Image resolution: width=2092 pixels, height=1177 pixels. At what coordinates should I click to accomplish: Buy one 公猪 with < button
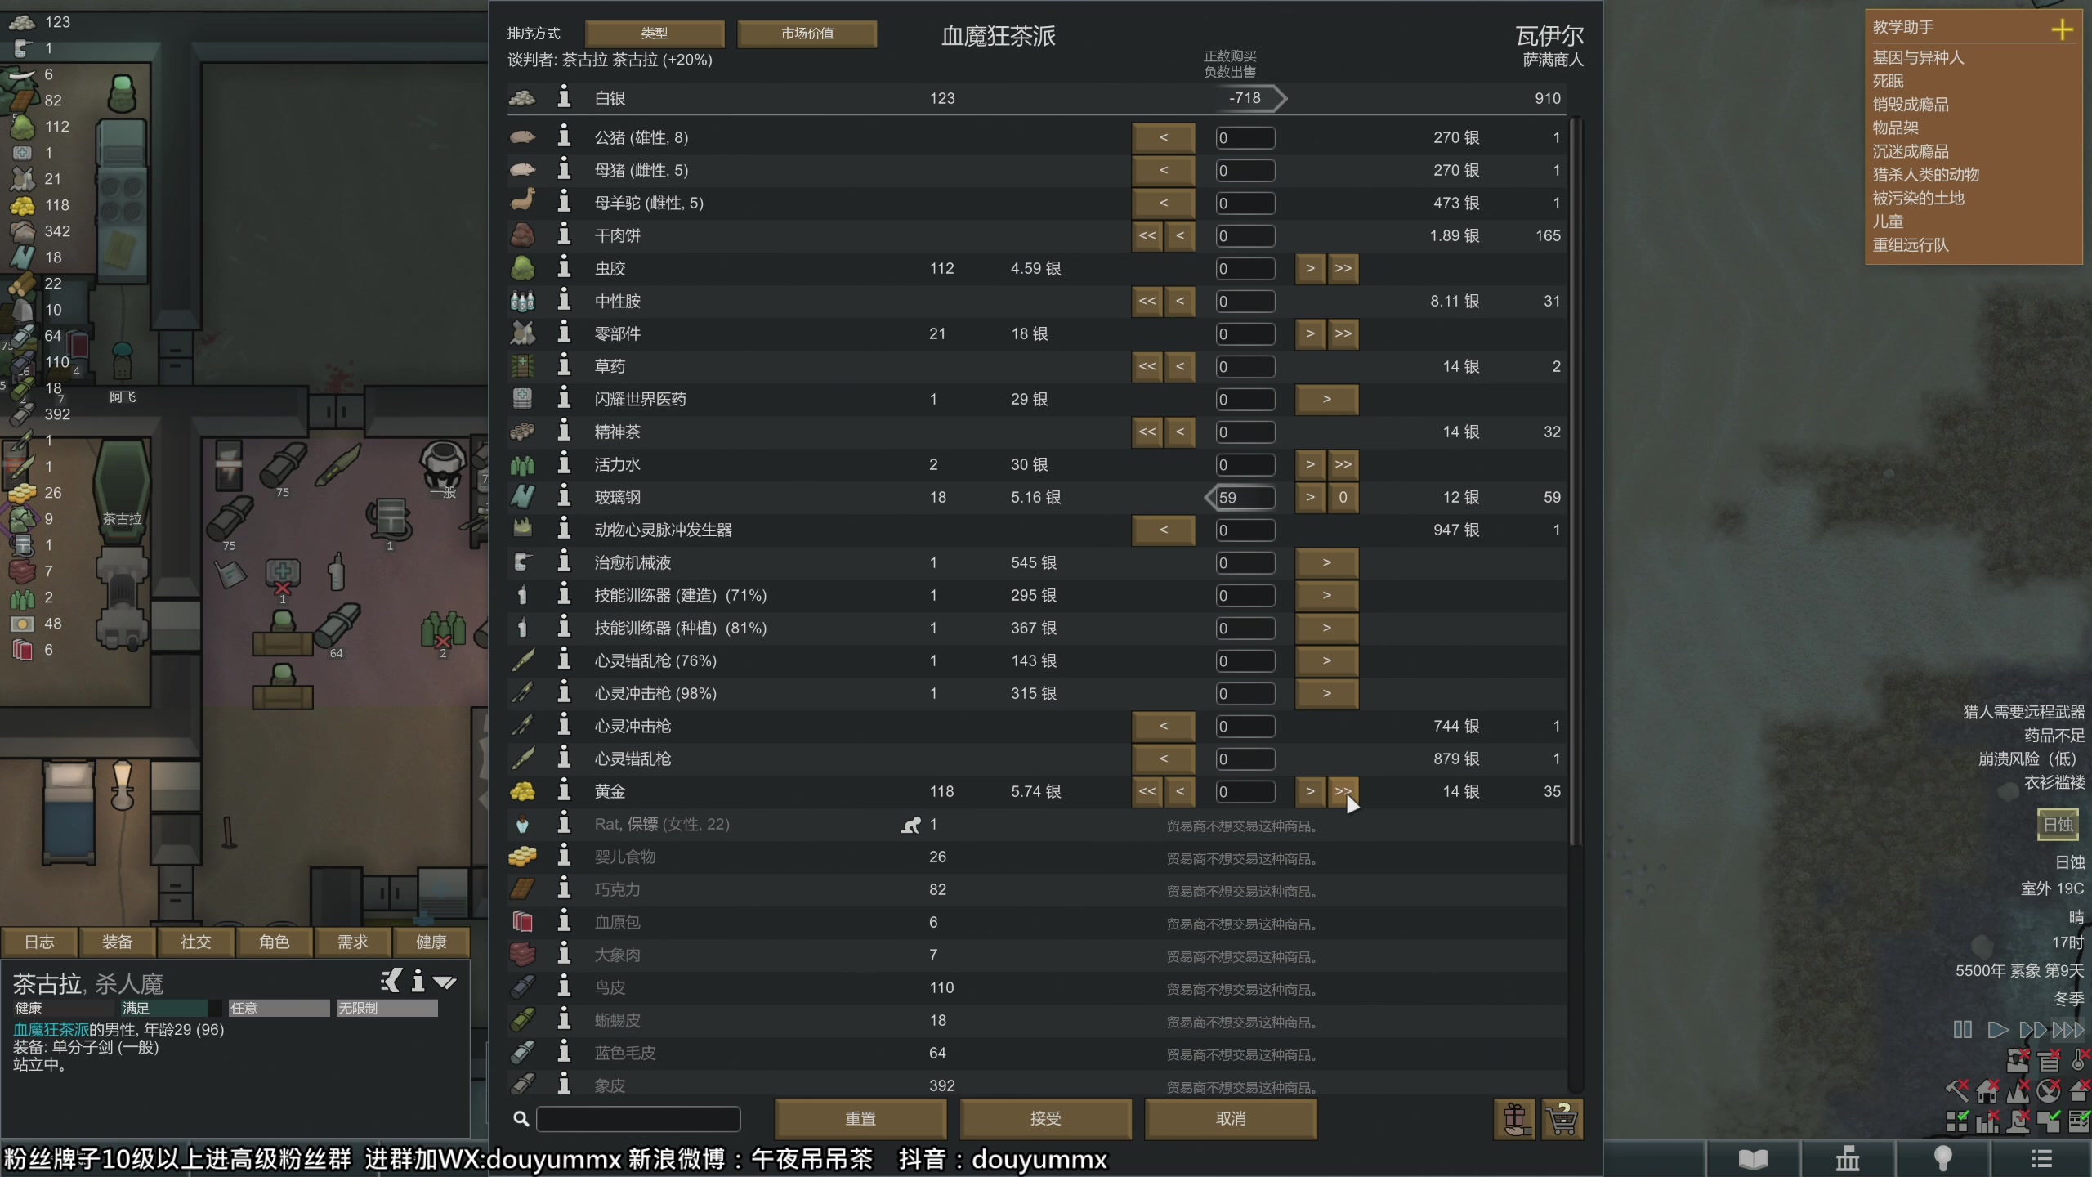pyautogui.click(x=1164, y=137)
